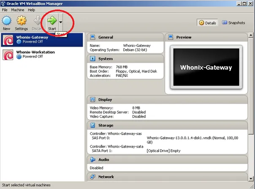This screenshot has width=255, height=189.
Task: Click the Discard toolbar icon
Action: click(37, 20)
